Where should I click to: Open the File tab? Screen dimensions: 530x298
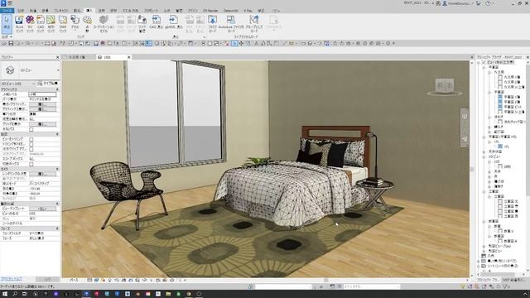(x=7, y=11)
